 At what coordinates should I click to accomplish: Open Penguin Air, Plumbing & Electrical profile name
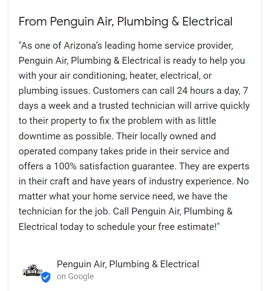(x=128, y=264)
